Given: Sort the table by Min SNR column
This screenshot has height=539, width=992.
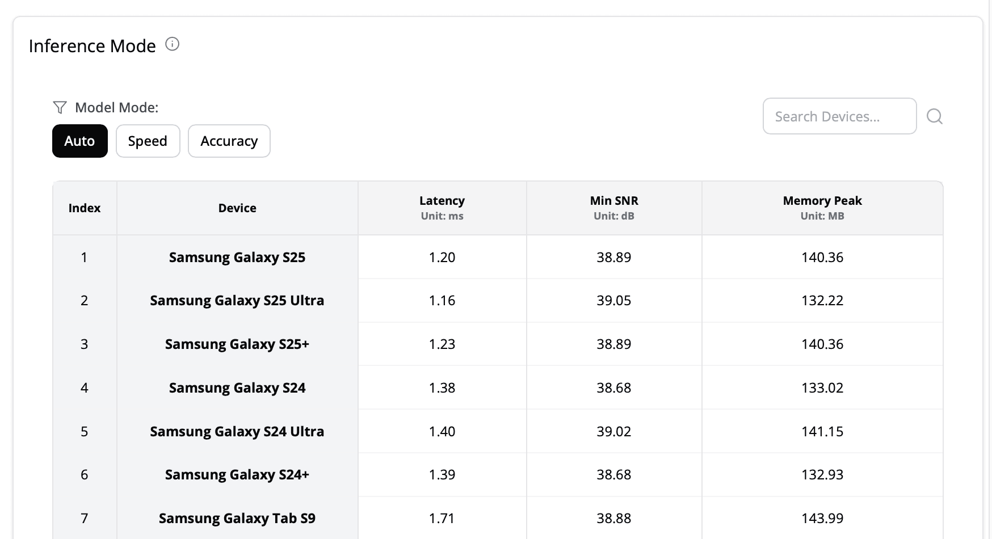Looking at the screenshot, I should tap(614, 207).
